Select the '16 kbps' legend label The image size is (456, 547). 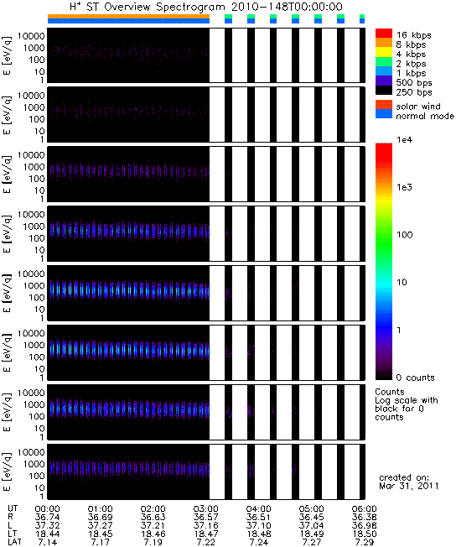(x=414, y=35)
